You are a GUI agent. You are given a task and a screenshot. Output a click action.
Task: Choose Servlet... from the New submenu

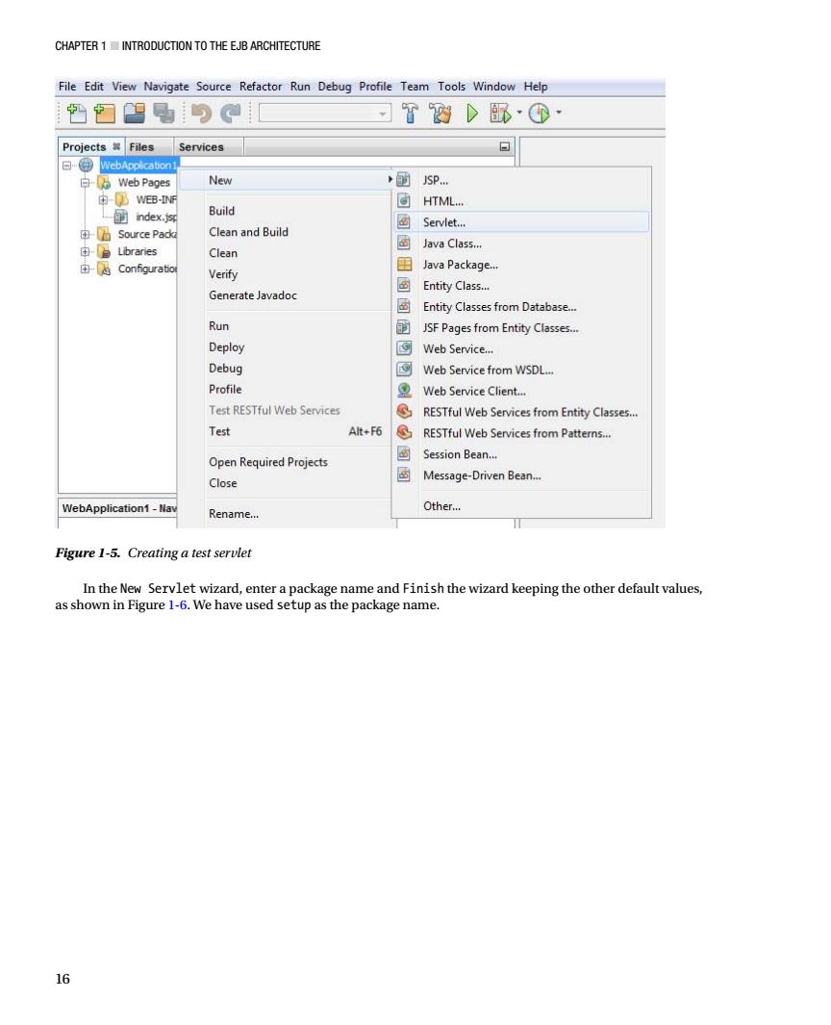pos(522,222)
